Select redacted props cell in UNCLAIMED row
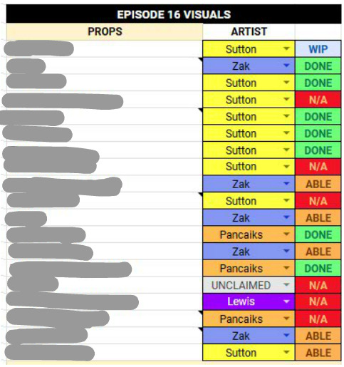This screenshot has width=344, height=367. [x=105, y=285]
